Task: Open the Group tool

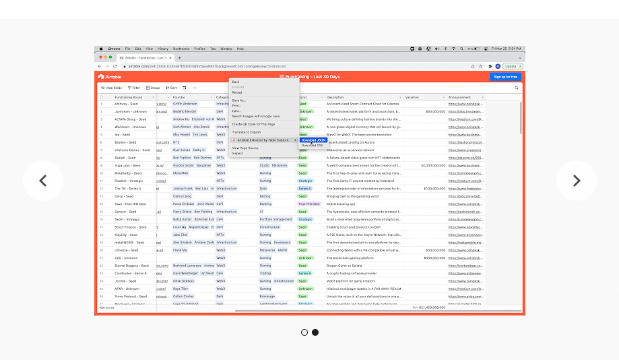Action: [x=153, y=88]
